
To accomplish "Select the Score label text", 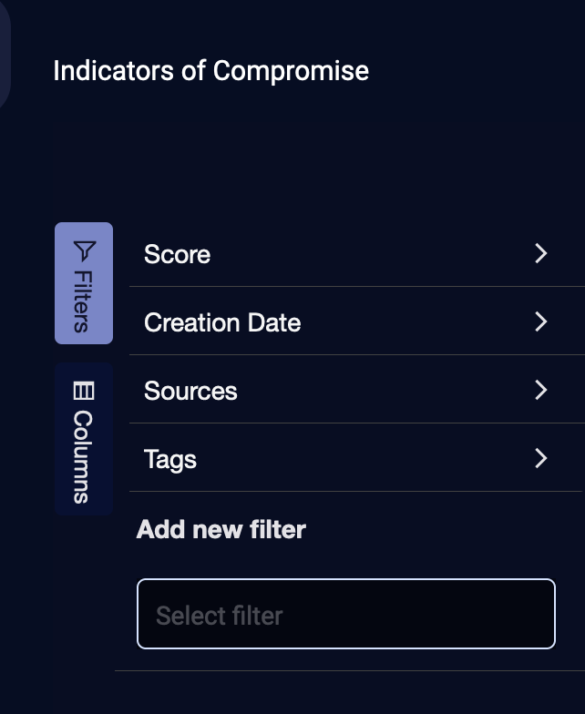I will [x=177, y=254].
